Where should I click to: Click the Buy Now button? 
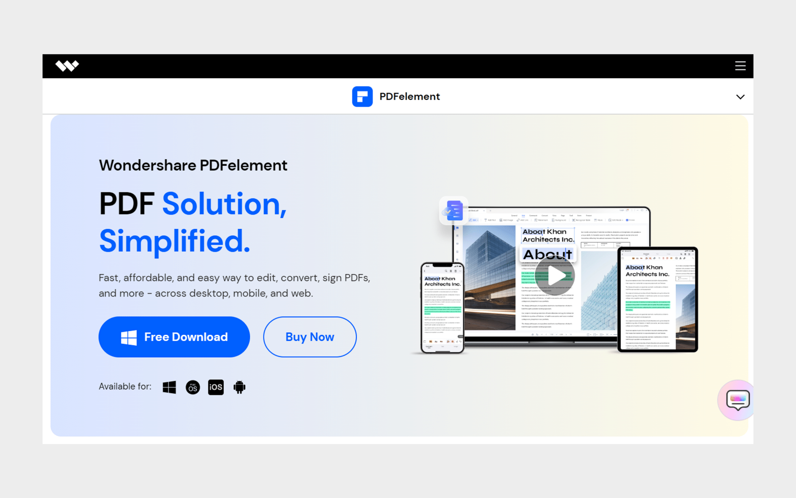(x=310, y=337)
